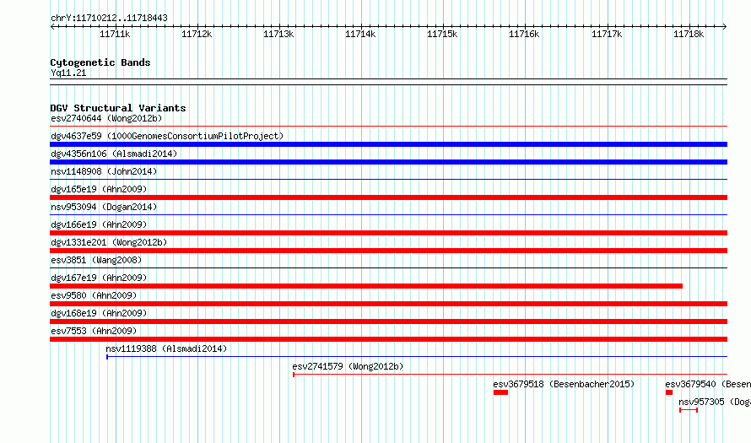Image resolution: width=751 pixels, height=443 pixels.
Task: Click the thin red line under esv2740644
Action: pos(388,127)
